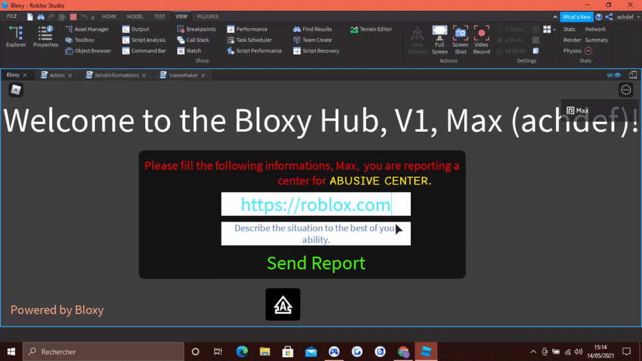Screen dimensions: 642x361
Task: Open the Breakpoints window
Action: (x=196, y=29)
